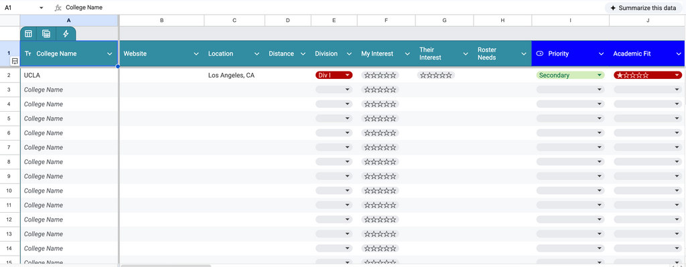Open the Academic Fit column header dropdown
Screen dimensions: 686x267
click(679, 54)
